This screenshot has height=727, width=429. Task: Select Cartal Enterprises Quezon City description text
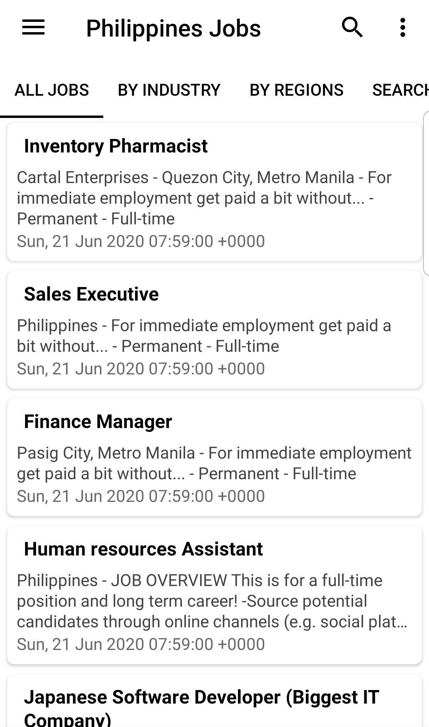pos(204,198)
